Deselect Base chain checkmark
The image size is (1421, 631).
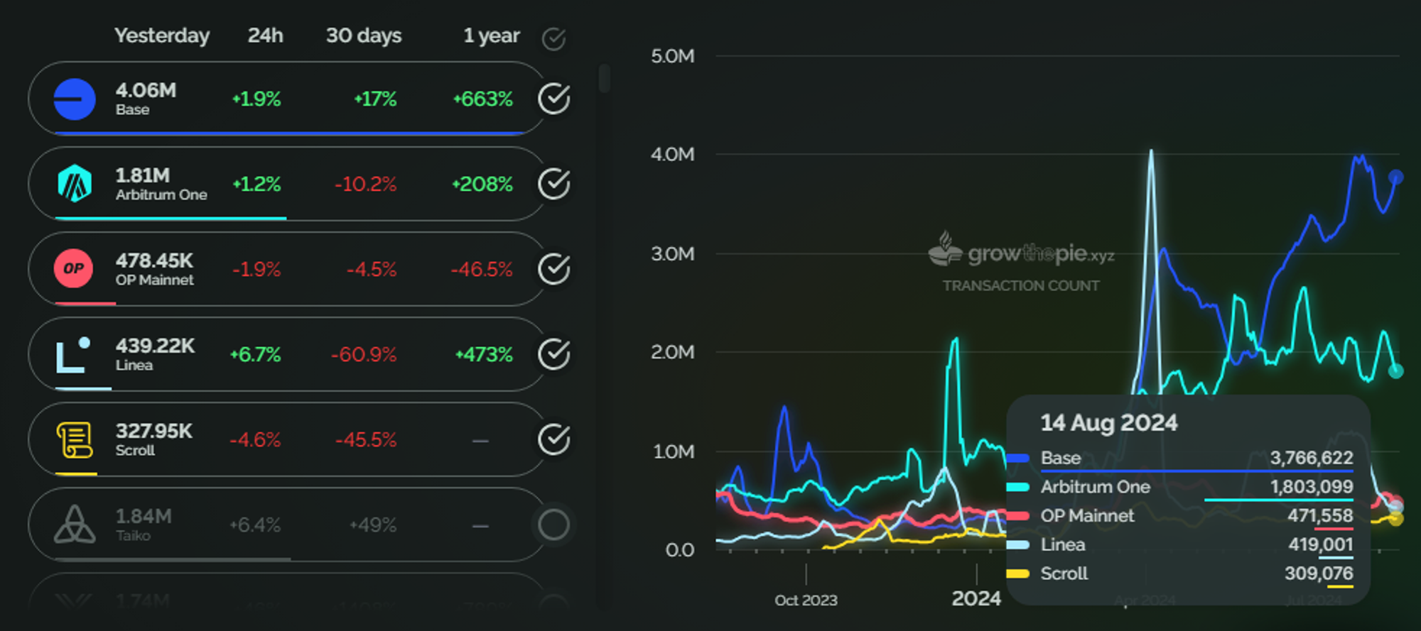pos(554,99)
